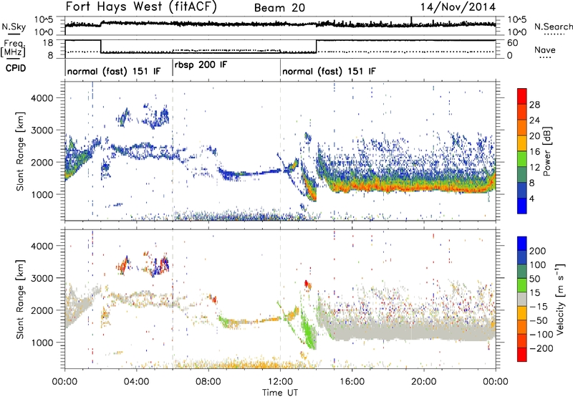
Task: Click the 'Nave' legend label
Action: [x=544, y=49]
